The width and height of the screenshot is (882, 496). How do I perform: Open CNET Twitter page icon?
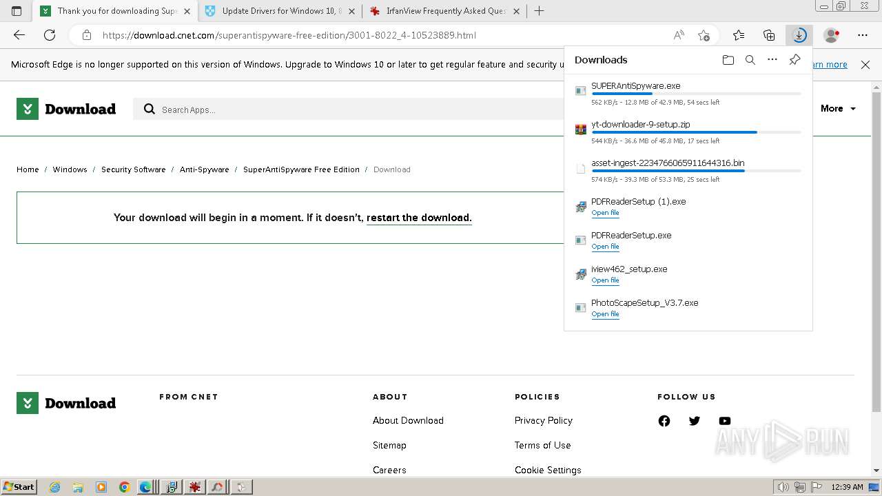[x=695, y=421]
